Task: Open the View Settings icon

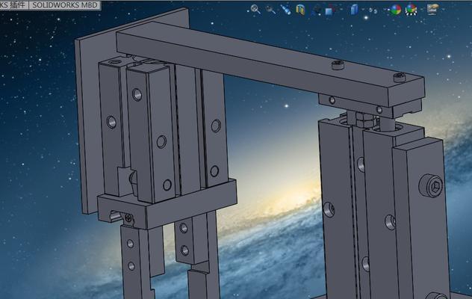Action: [x=432, y=9]
